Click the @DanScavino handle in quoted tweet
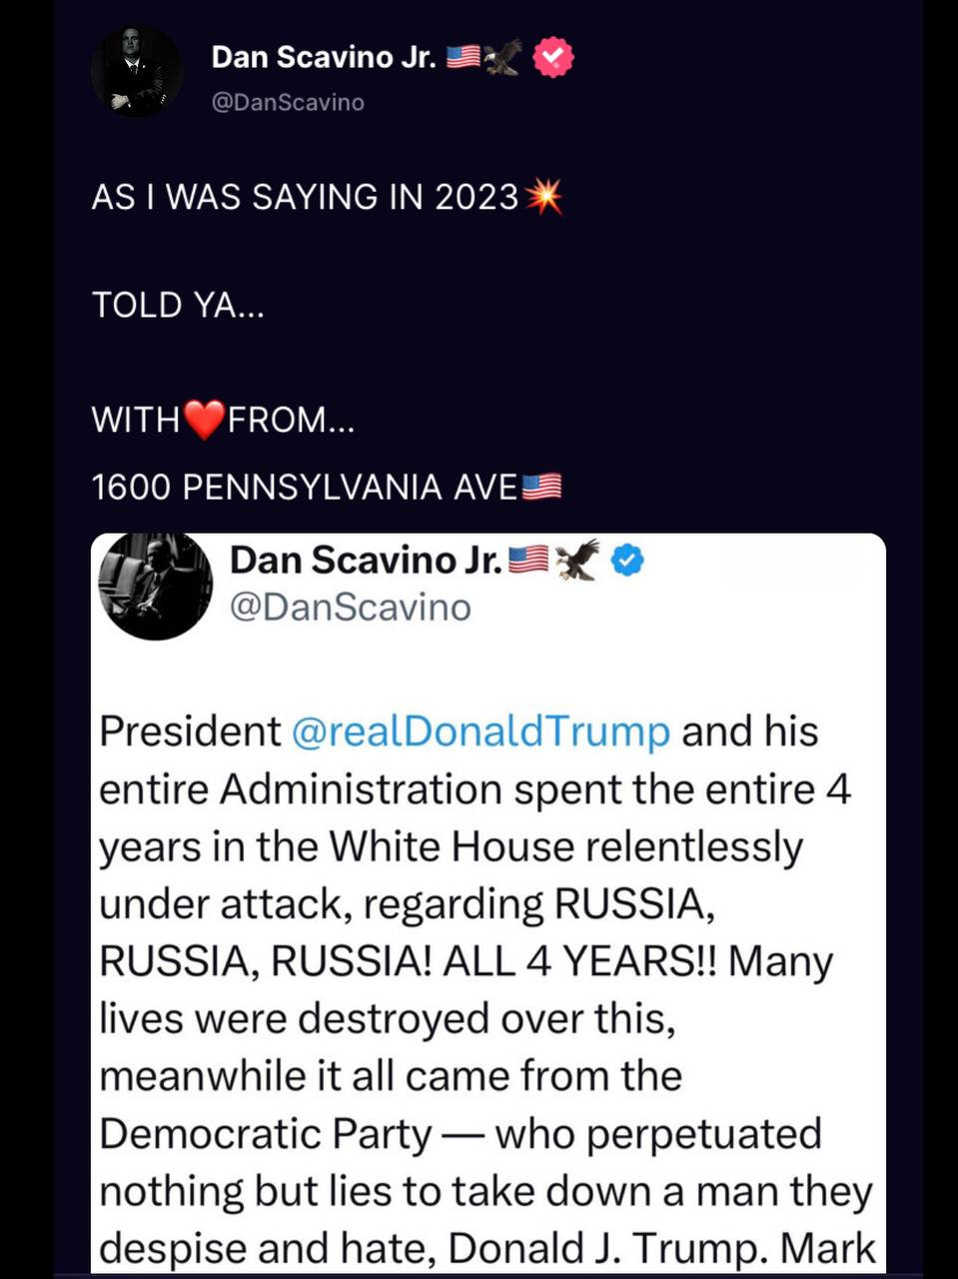 pos(351,607)
